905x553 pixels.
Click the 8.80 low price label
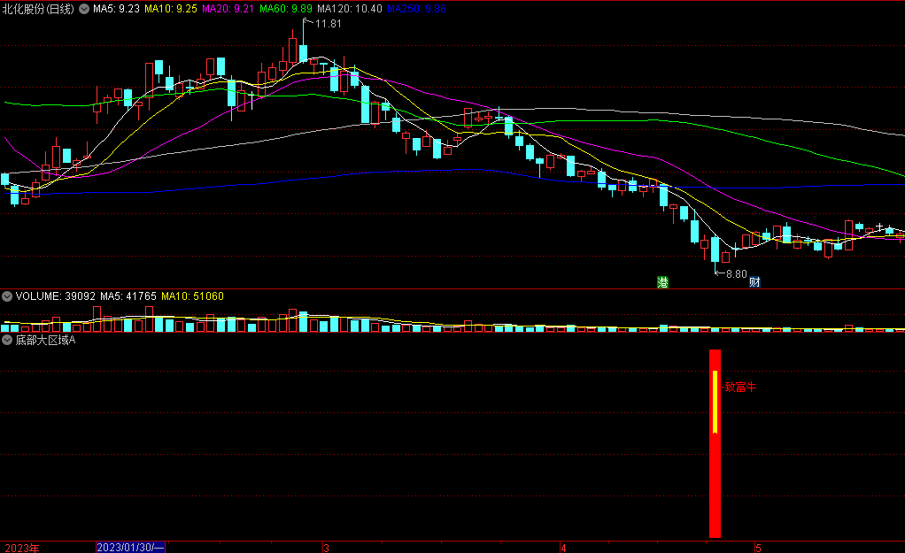click(x=737, y=274)
